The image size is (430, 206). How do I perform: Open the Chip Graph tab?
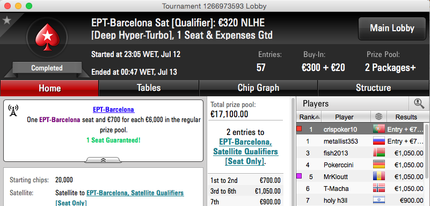258,88
